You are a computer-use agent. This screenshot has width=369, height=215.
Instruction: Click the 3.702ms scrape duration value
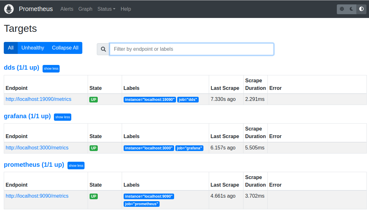255,196
